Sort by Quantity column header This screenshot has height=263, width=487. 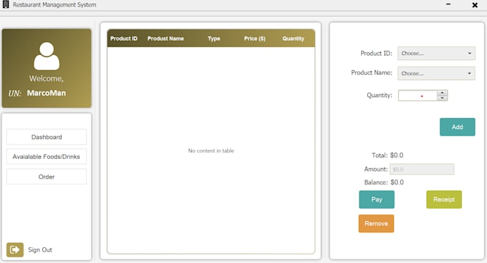click(293, 39)
